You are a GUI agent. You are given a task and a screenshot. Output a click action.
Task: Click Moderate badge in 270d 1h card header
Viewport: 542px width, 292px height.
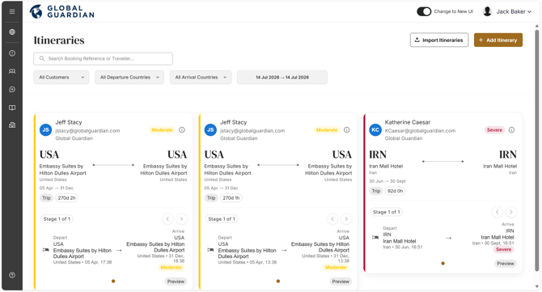327,130
